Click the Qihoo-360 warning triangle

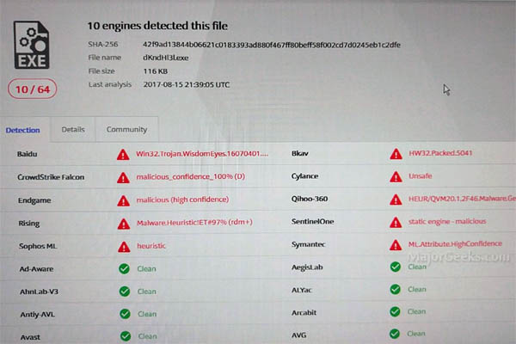pos(396,200)
